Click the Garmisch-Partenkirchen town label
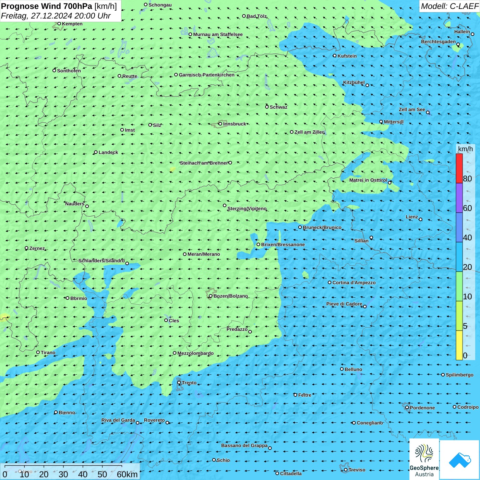This screenshot has width=480, height=480. tap(207, 75)
